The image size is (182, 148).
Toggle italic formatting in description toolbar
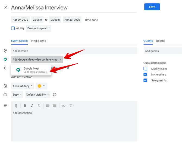[32, 106]
